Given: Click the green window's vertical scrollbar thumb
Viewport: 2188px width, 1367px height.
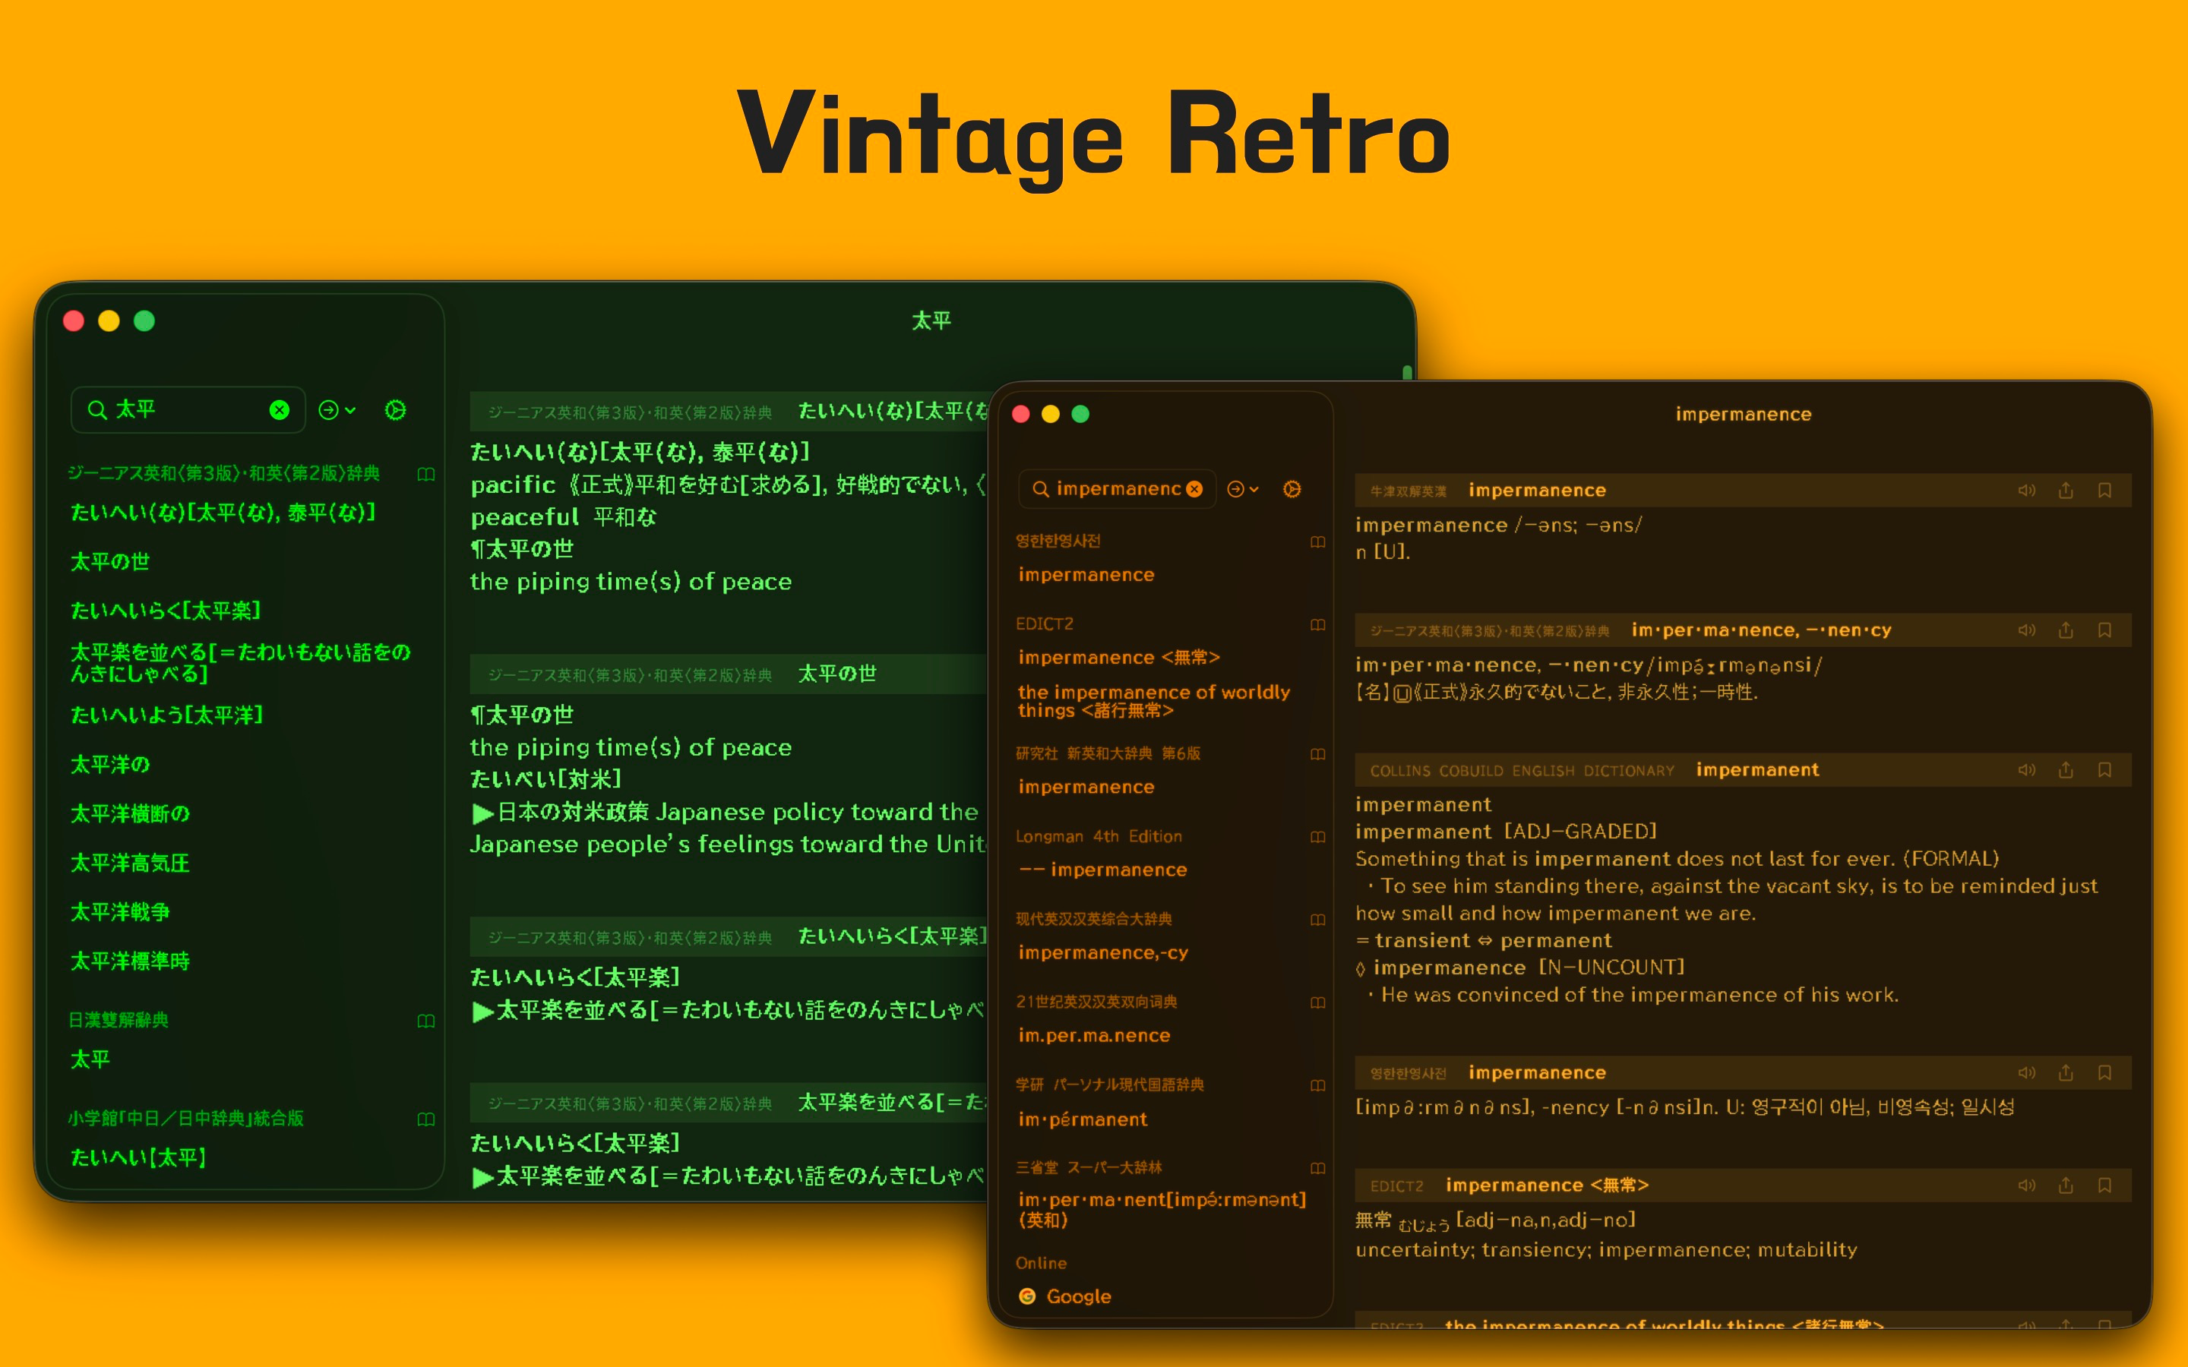Looking at the screenshot, I should pyautogui.click(x=1407, y=371).
